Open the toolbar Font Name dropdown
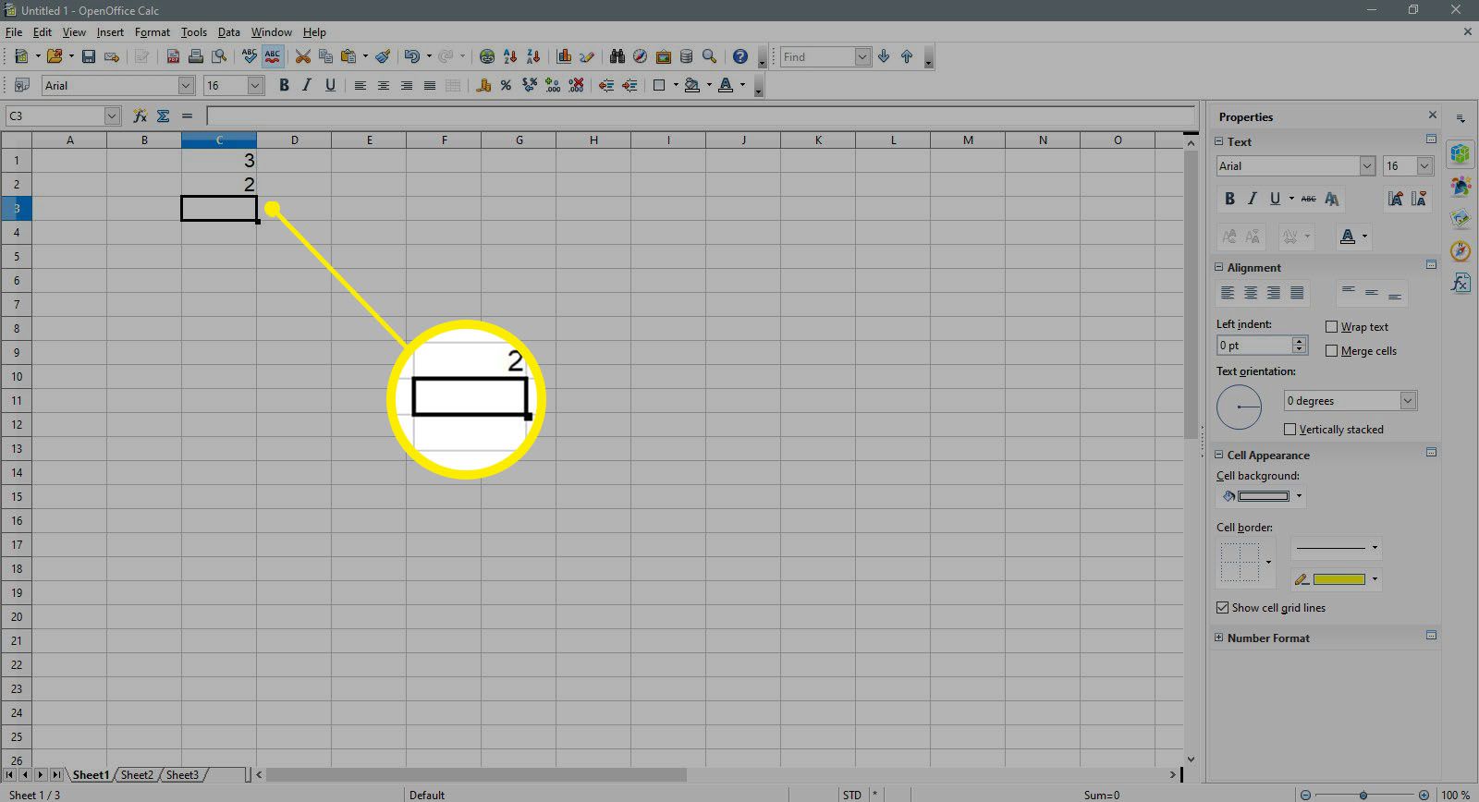The image size is (1479, 802). tap(186, 86)
